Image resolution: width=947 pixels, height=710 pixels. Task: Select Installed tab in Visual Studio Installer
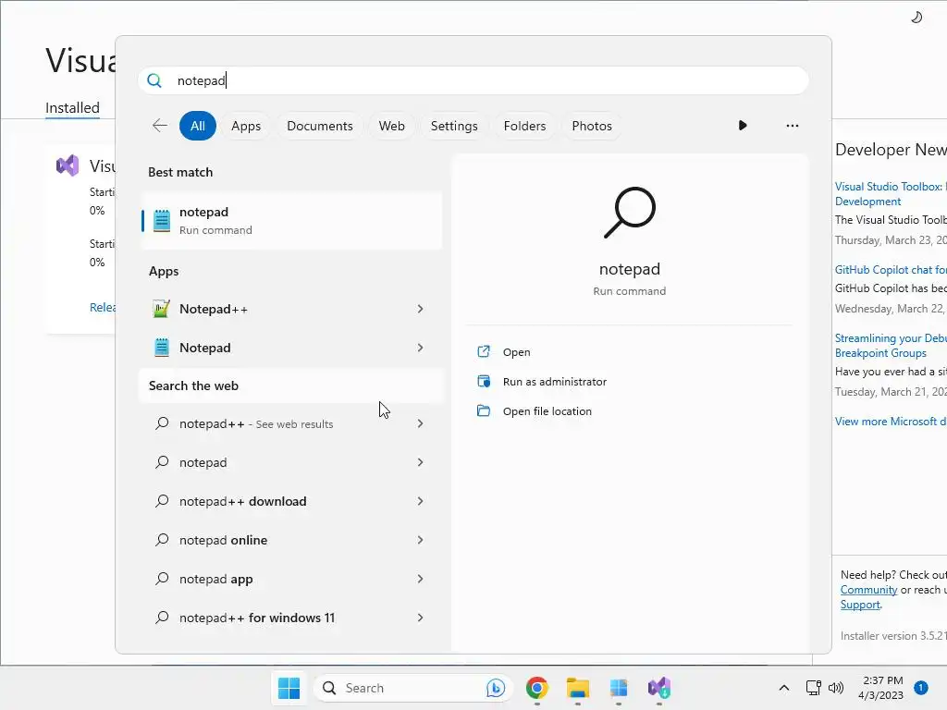click(72, 107)
